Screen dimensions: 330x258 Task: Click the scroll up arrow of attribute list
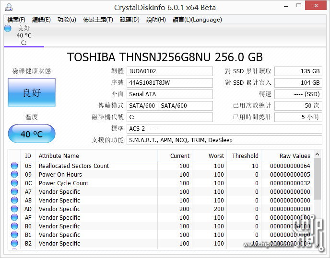tap(318, 155)
